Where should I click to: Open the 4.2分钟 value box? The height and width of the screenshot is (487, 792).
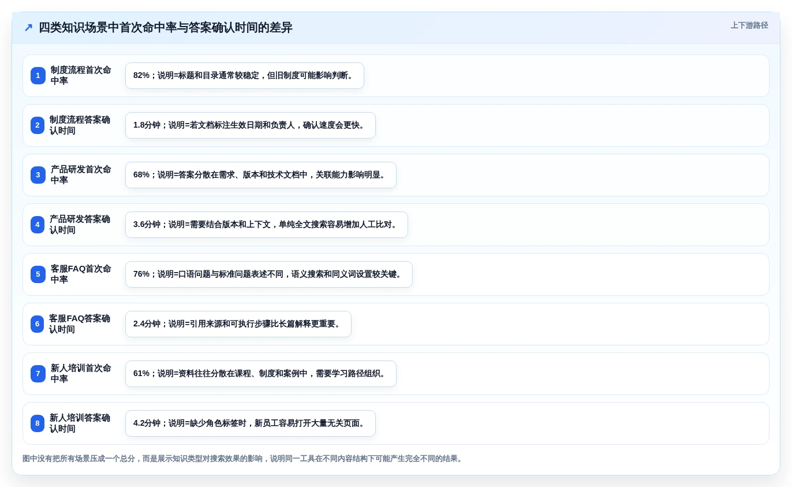(x=251, y=423)
